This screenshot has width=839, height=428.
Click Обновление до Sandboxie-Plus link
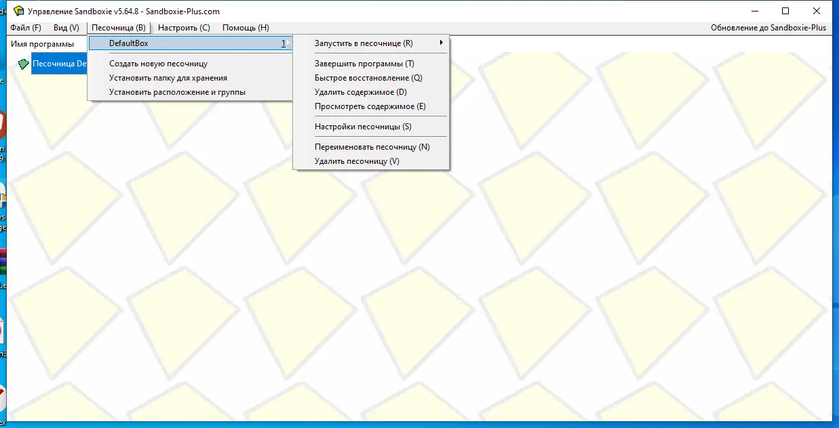click(x=768, y=28)
